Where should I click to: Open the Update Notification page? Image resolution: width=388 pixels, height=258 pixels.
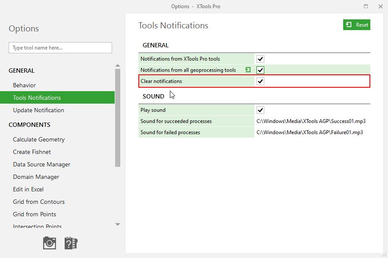point(39,110)
